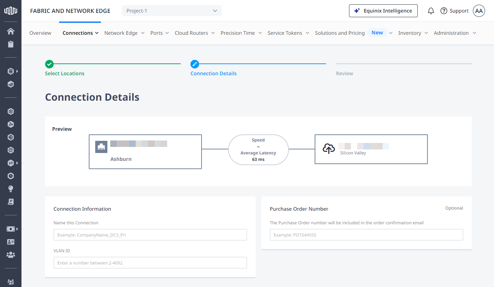This screenshot has width=494, height=287.
Task: Expand the Connections menu
Action: [x=81, y=33]
